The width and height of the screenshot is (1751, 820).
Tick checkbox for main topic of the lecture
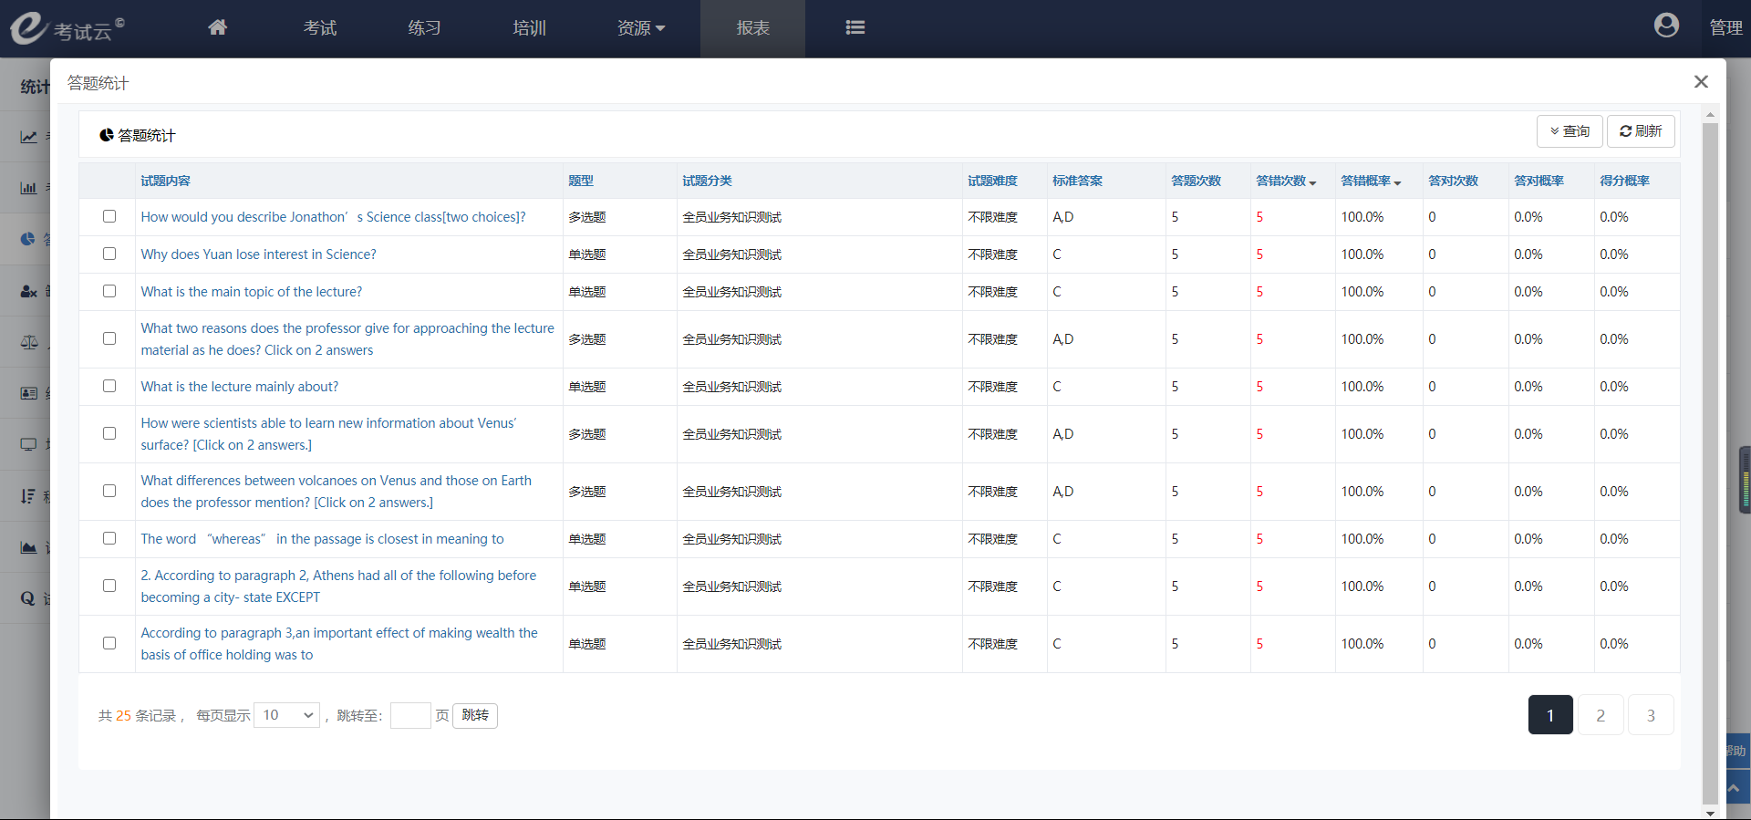(x=109, y=291)
